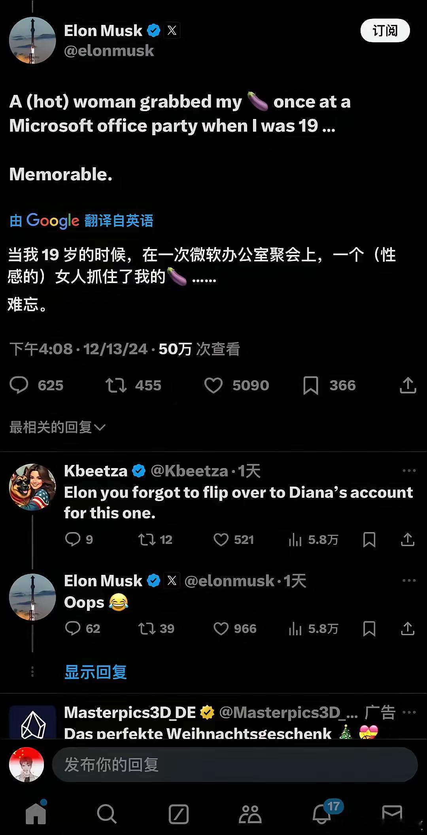Like the main Elon Musk post
The image size is (427, 835).
tap(213, 385)
